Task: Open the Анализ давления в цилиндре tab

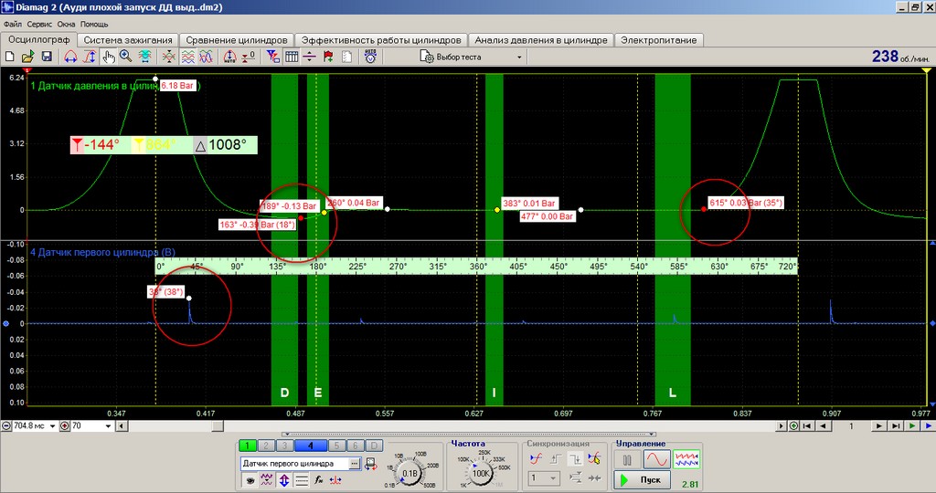Action: (x=541, y=40)
